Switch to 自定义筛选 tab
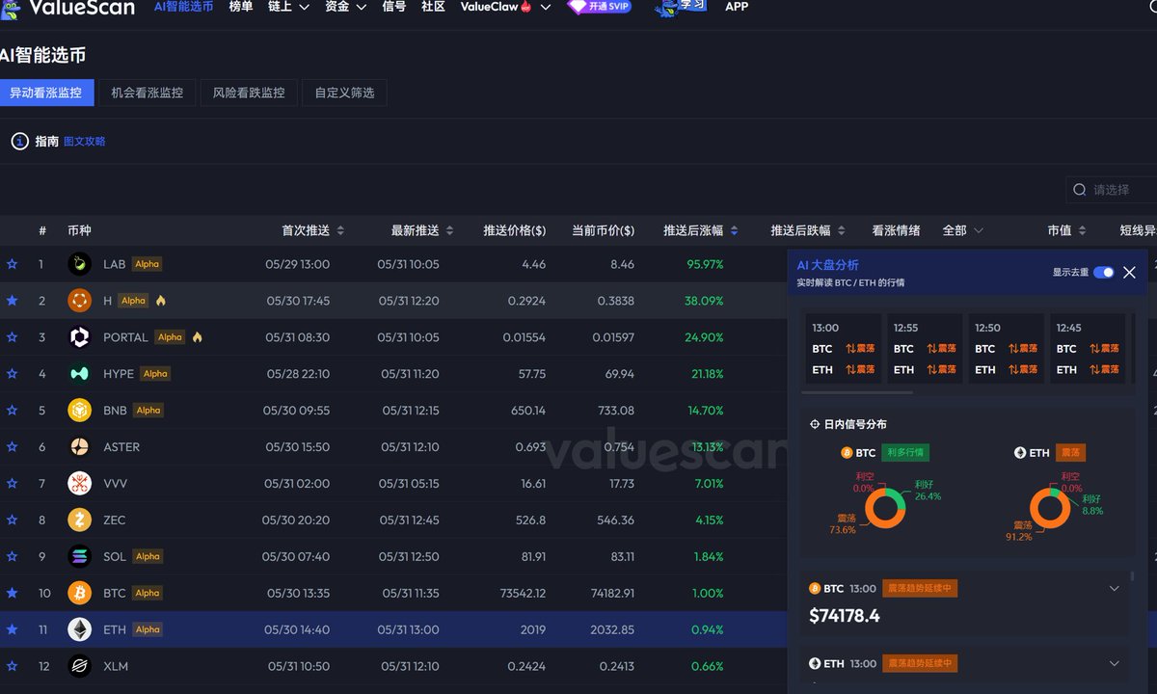1157x694 pixels. pos(344,93)
